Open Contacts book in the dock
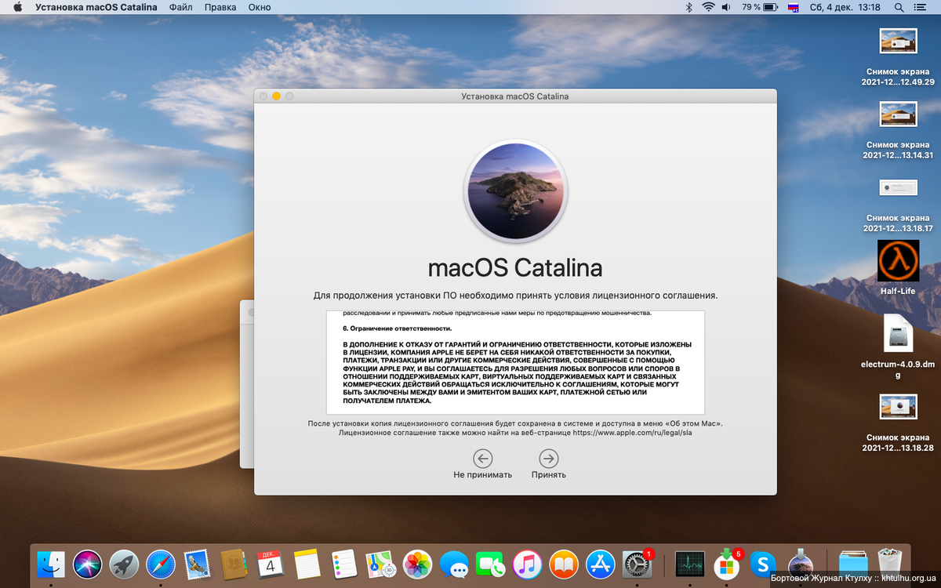Image resolution: width=941 pixels, height=588 pixels. [x=234, y=564]
